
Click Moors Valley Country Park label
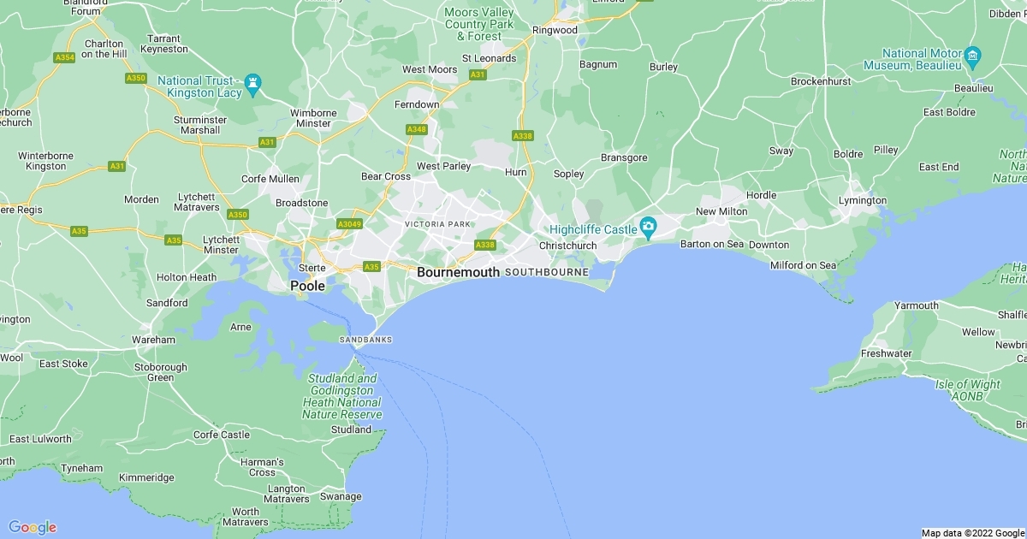tap(479, 24)
